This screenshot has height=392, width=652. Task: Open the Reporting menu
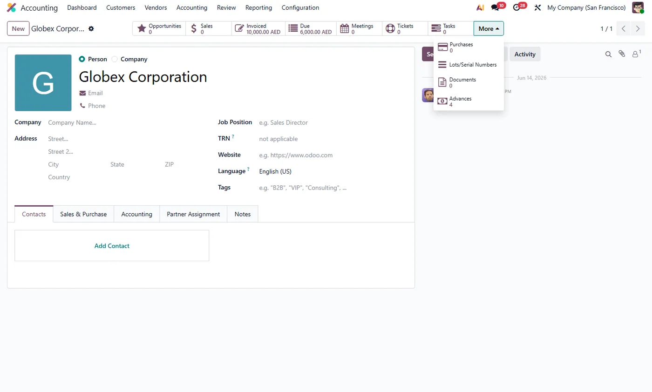pyautogui.click(x=258, y=8)
